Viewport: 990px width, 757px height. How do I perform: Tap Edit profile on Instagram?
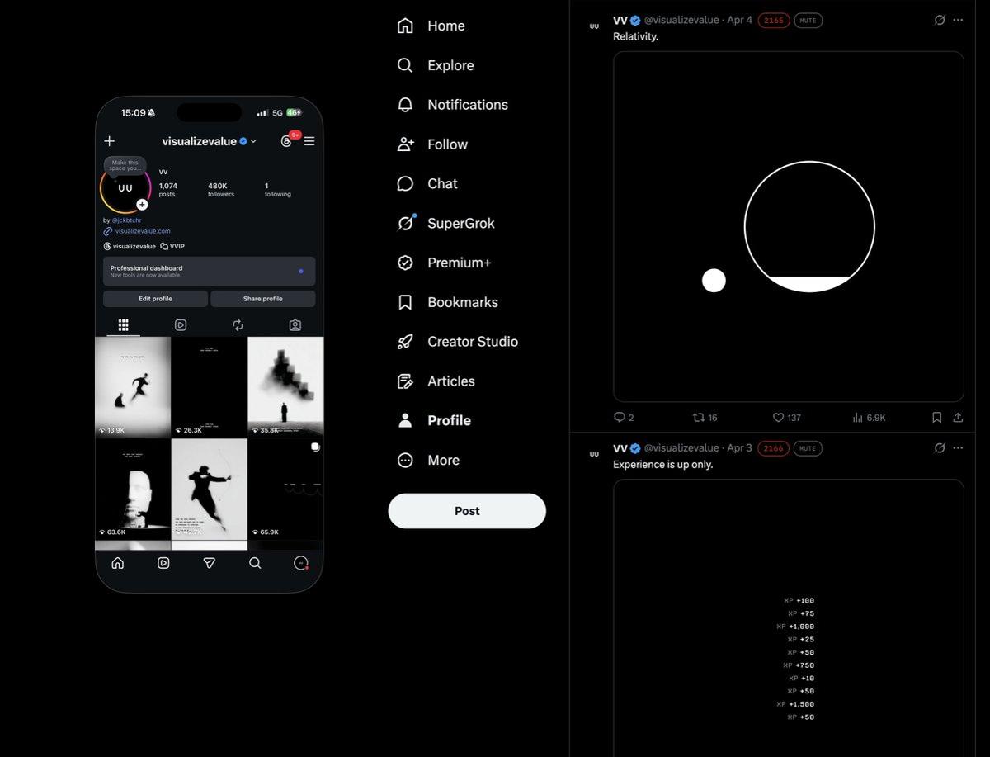(x=155, y=298)
